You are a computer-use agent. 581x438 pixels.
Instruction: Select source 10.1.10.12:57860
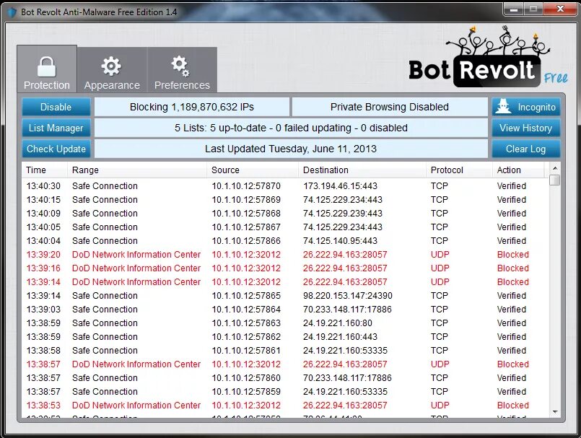pyautogui.click(x=246, y=378)
